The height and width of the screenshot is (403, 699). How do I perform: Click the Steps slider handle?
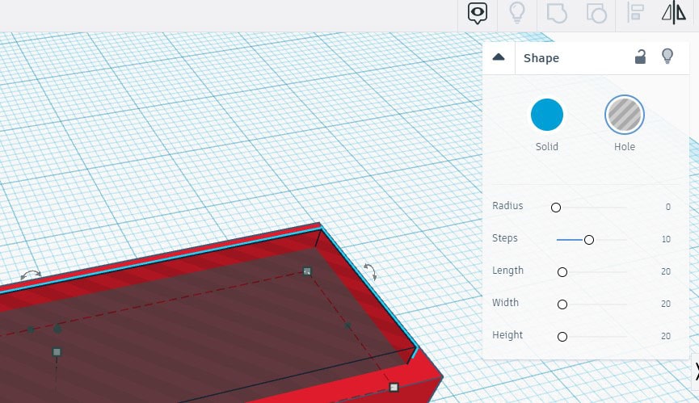click(x=589, y=240)
